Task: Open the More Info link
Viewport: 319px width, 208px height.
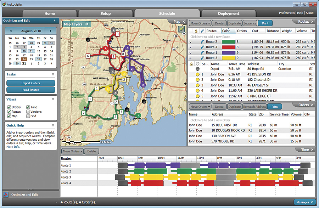Action: click(x=13, y=147)
